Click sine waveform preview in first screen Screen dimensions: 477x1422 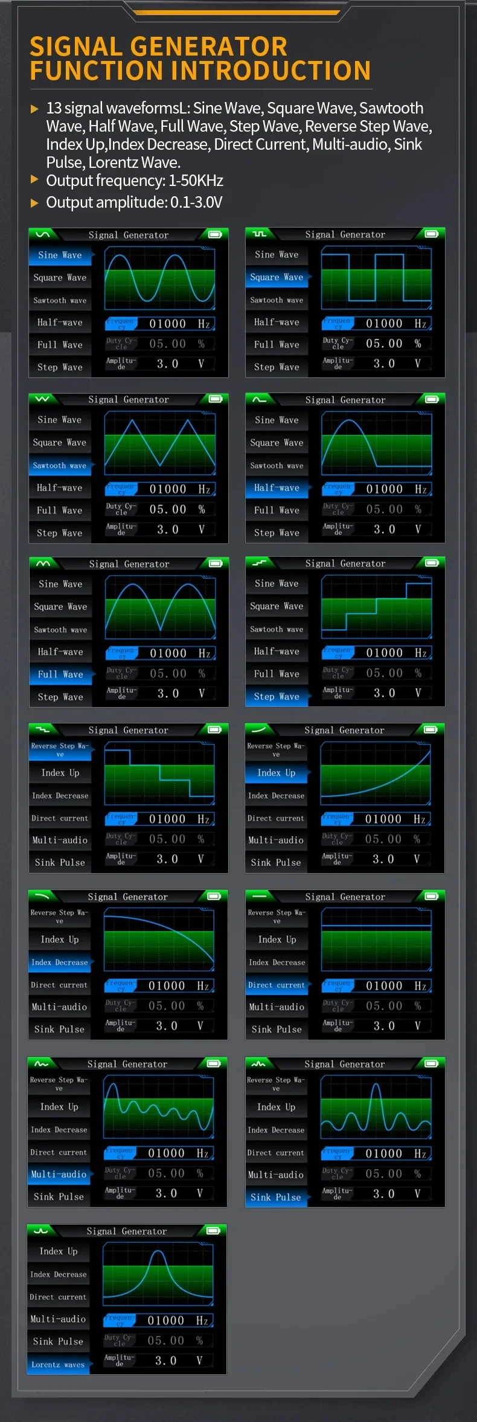[x=159, y=278]
